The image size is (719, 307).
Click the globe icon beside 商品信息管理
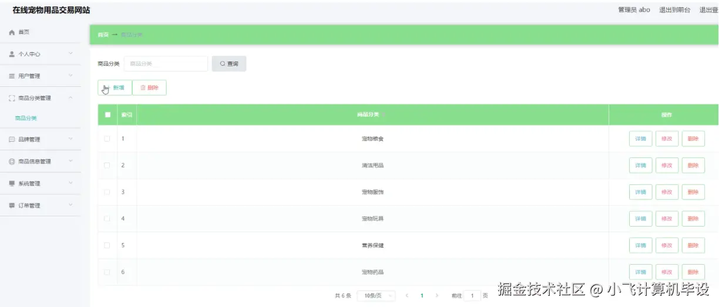click(x=12, y=161)
